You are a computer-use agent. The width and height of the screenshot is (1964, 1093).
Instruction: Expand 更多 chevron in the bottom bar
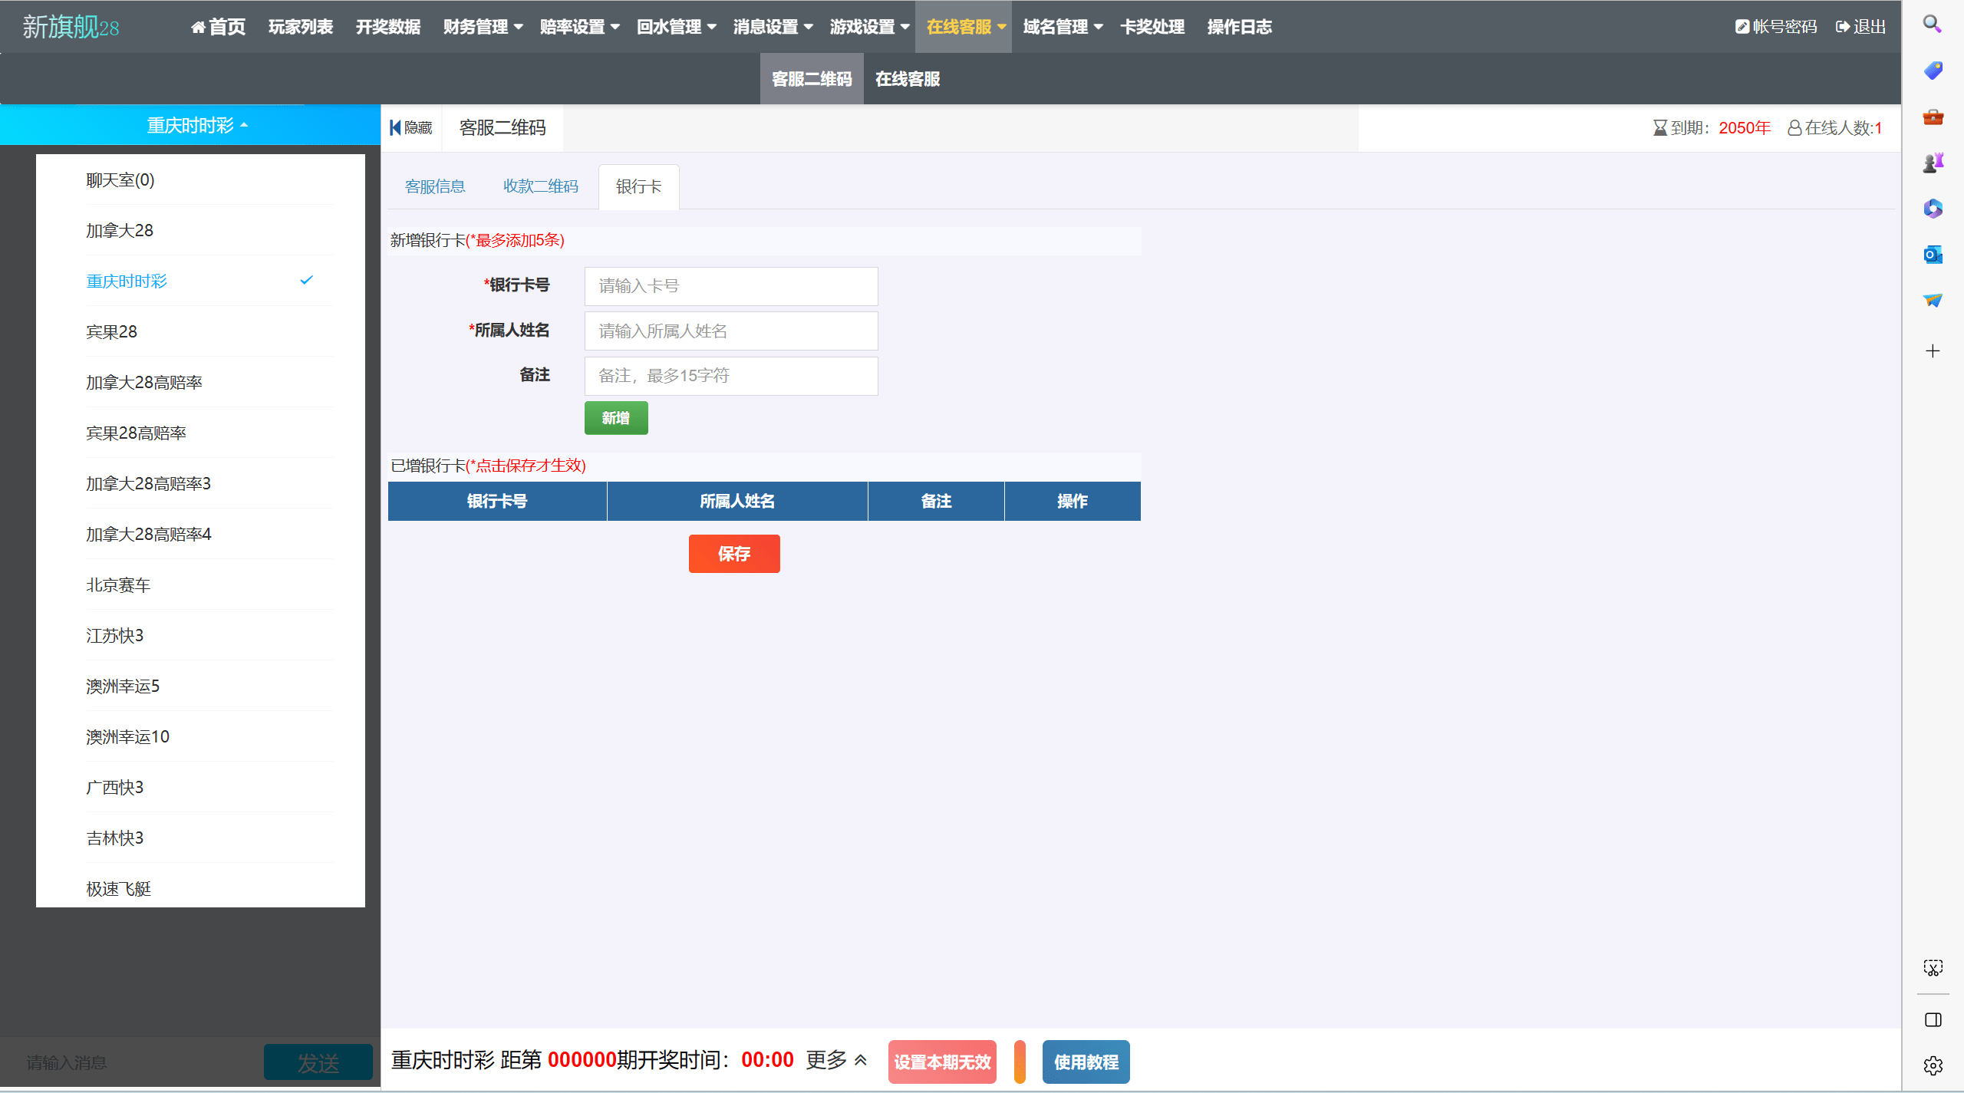click(x=861, y=1060)
